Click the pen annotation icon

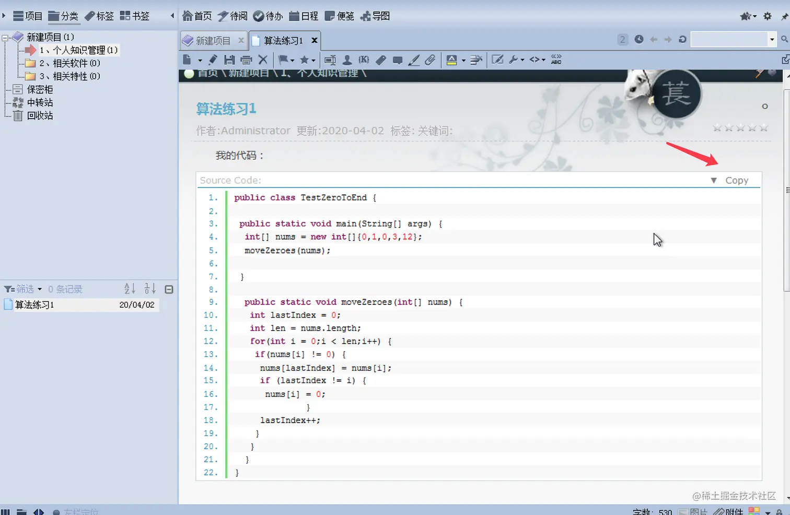(414, 60)
